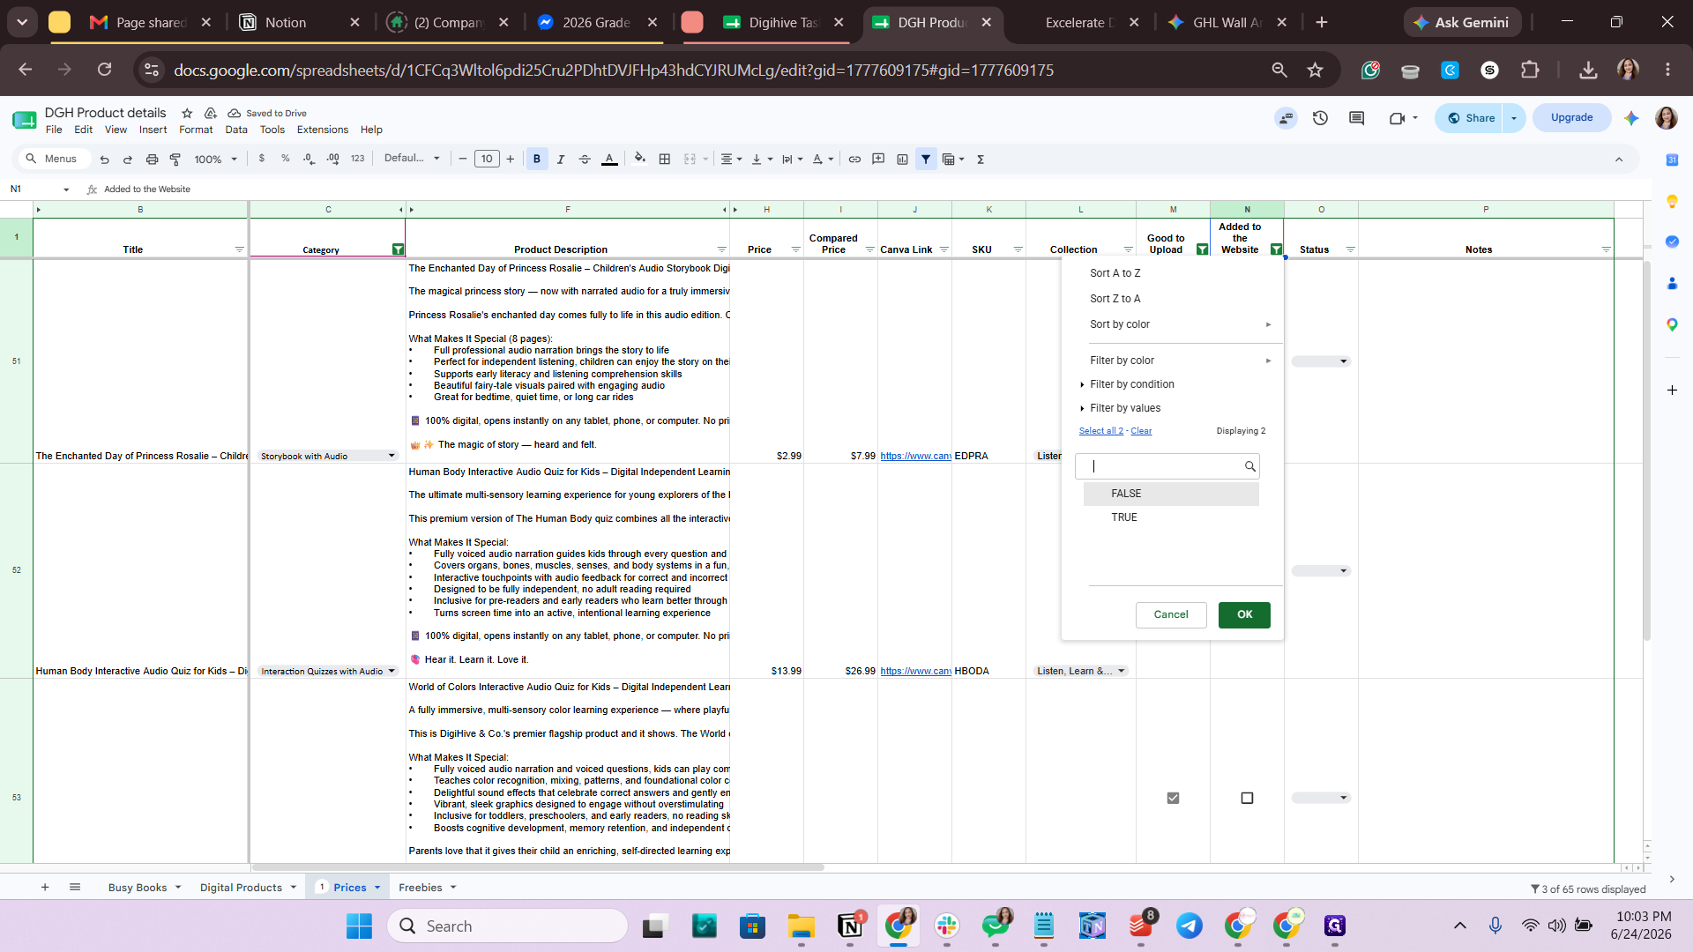Decrease font size minus button
This screenshot has width=1693, height=952.
[x=463, y=160]
